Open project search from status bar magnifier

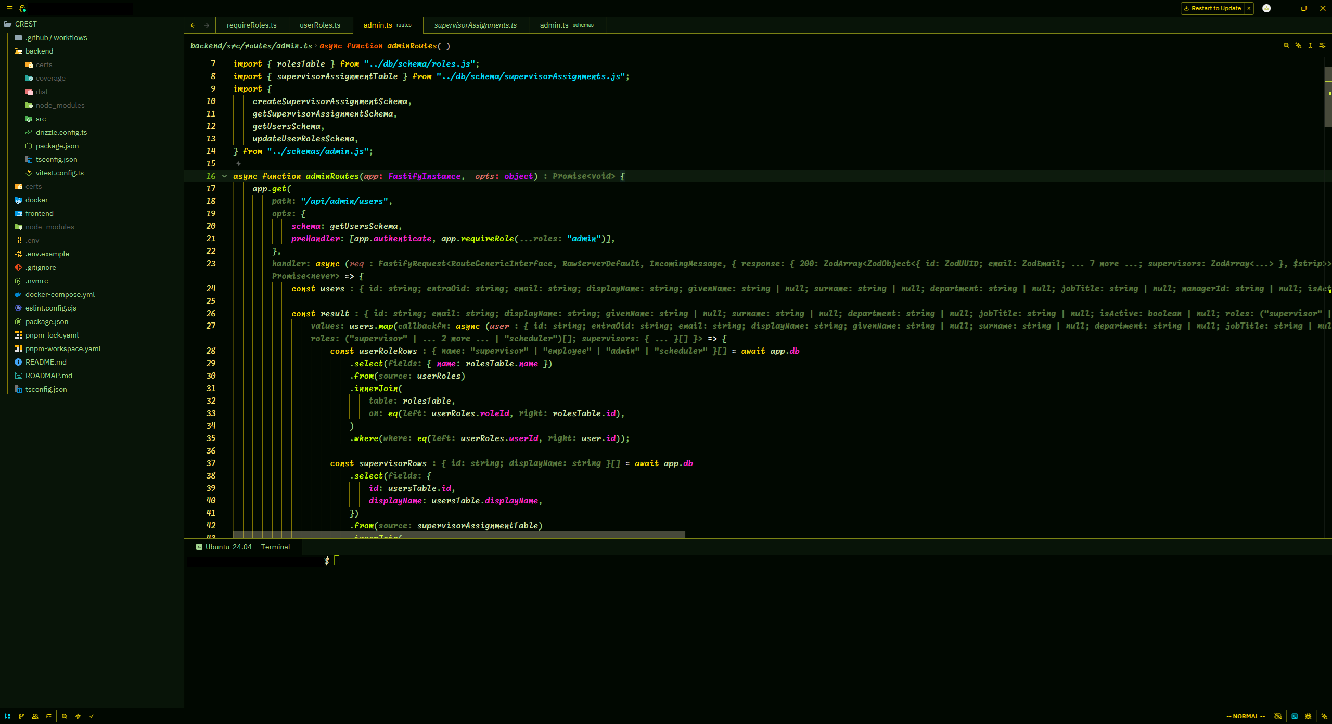click(65, 716)
